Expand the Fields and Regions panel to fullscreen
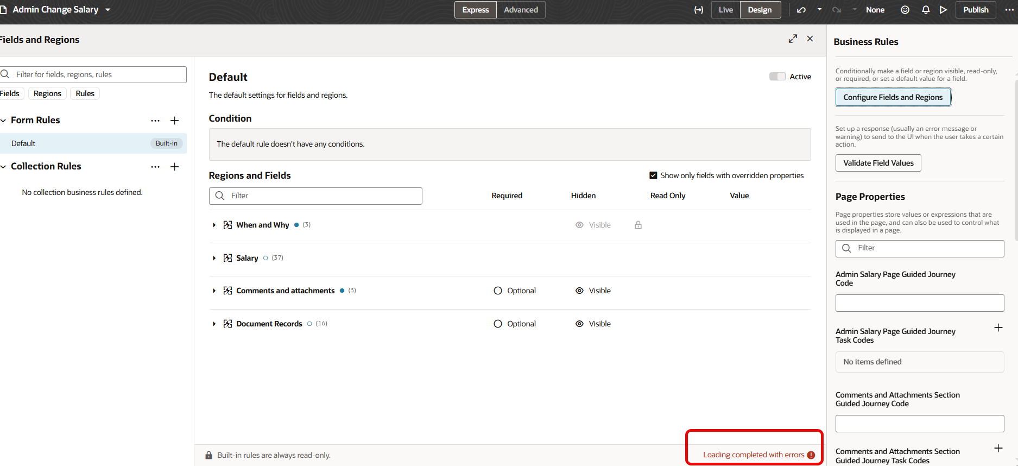The image size is (1018, 466). point(793,39)
